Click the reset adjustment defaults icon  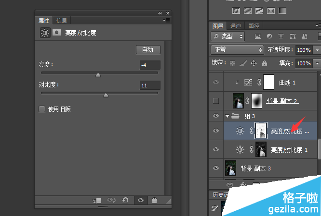[x=125, y=201]
